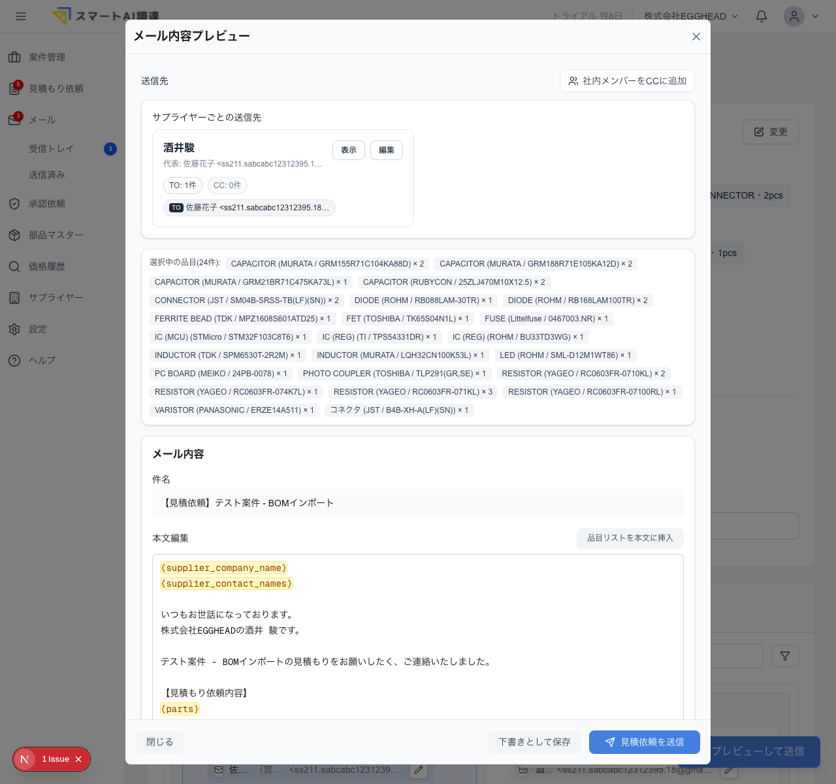Expand the user account chevron
The image size is (836, 784).
(815, 16)
